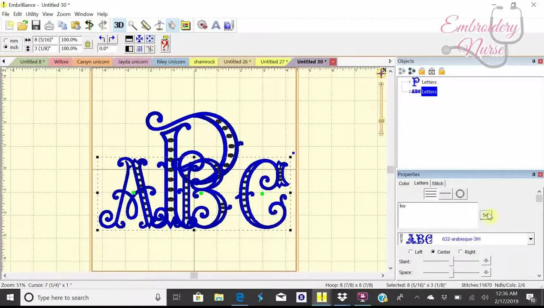This screenshot has width=544, height=308.
Task: Enable the 3D realistic stitch view
Action: tap(119, 25)
